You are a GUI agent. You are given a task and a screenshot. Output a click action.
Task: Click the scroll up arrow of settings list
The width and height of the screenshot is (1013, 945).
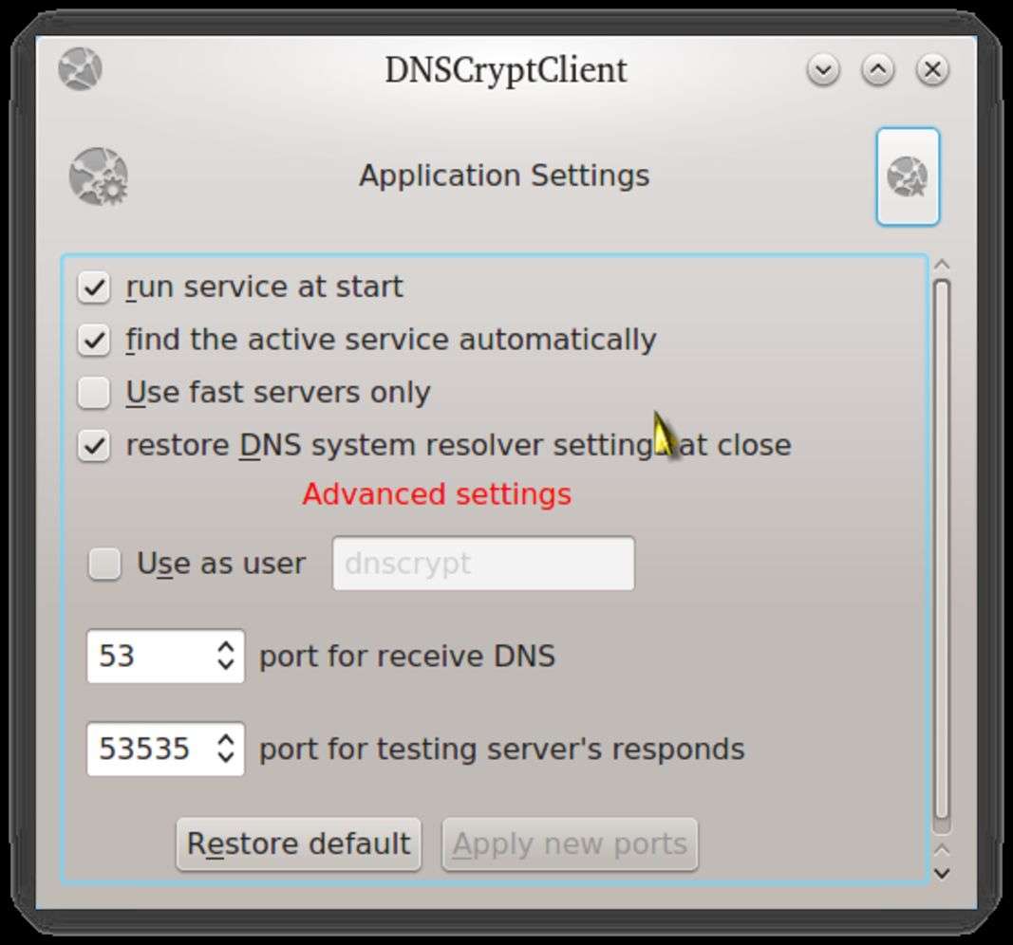[942, 265]
